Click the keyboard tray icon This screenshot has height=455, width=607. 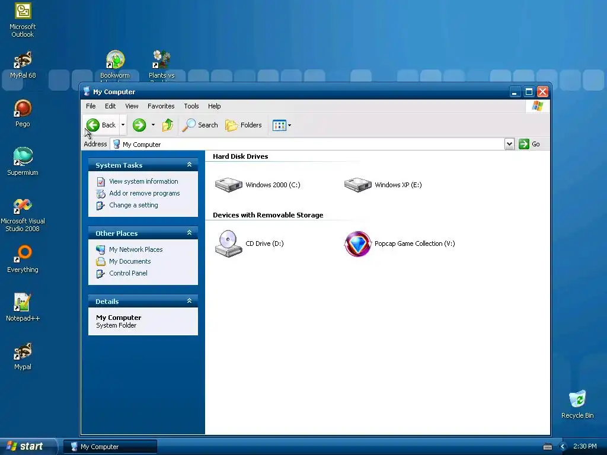548,447
